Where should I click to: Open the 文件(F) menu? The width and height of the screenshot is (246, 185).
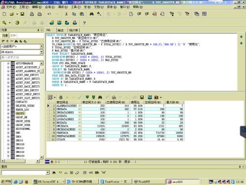coord(11,7)
